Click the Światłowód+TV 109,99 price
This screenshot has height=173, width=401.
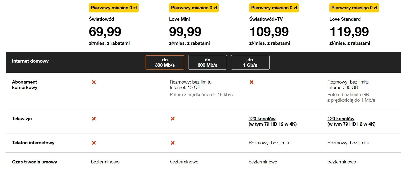tap(269, 32)
